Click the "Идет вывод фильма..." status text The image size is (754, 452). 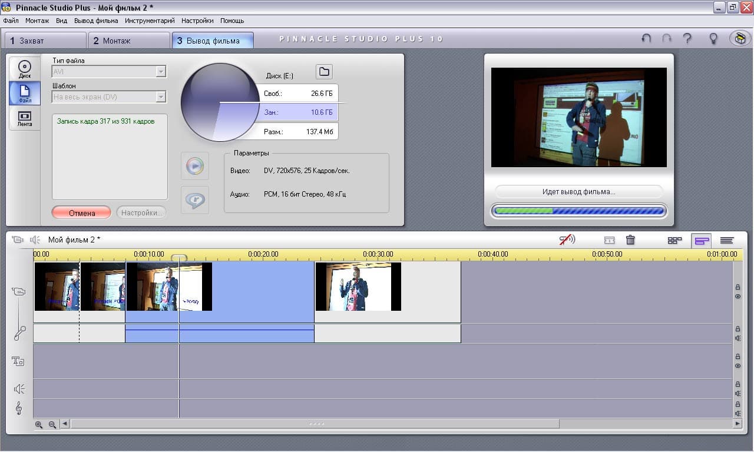[x=578, y=192]
